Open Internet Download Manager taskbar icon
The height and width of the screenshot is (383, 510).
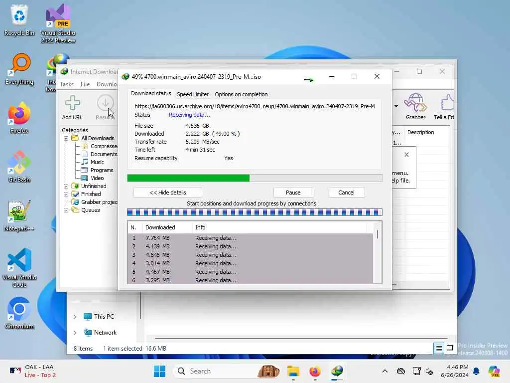coord(337,371)
